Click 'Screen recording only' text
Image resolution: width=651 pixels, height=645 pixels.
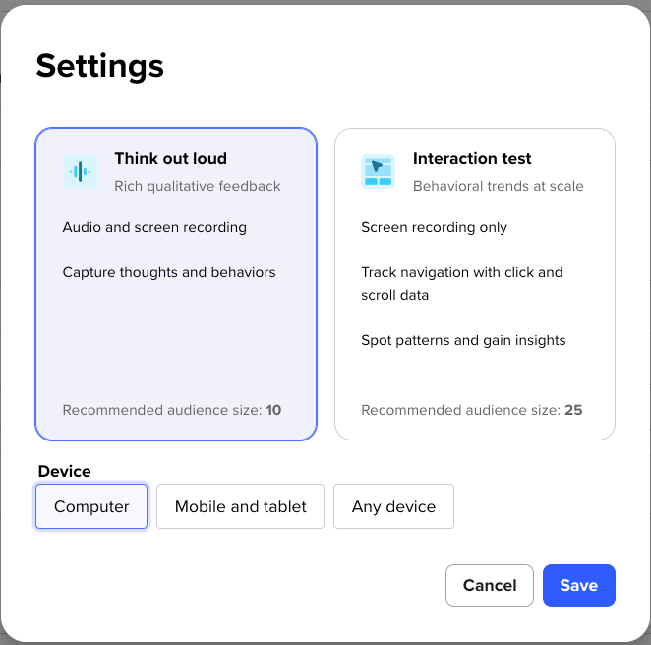pos(434,227)
